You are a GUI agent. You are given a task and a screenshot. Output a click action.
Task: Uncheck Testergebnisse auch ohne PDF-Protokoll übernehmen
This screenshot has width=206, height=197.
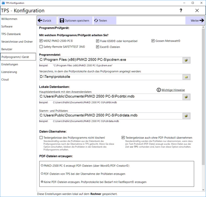123,138
